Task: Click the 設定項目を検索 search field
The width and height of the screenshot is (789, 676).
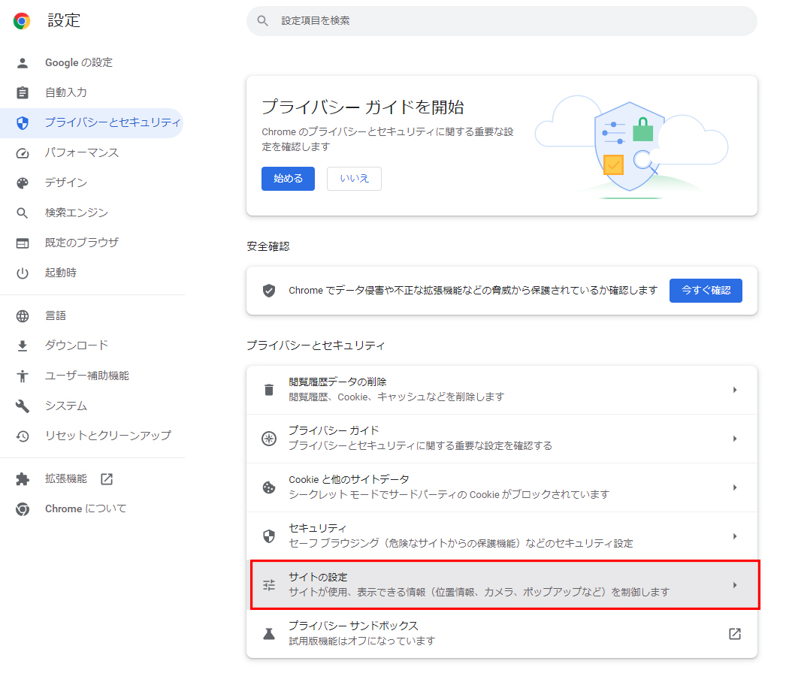Action: click(x=502, y=21)
